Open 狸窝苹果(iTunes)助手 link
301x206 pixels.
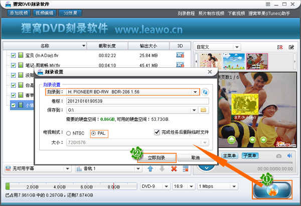click(269, 14)
